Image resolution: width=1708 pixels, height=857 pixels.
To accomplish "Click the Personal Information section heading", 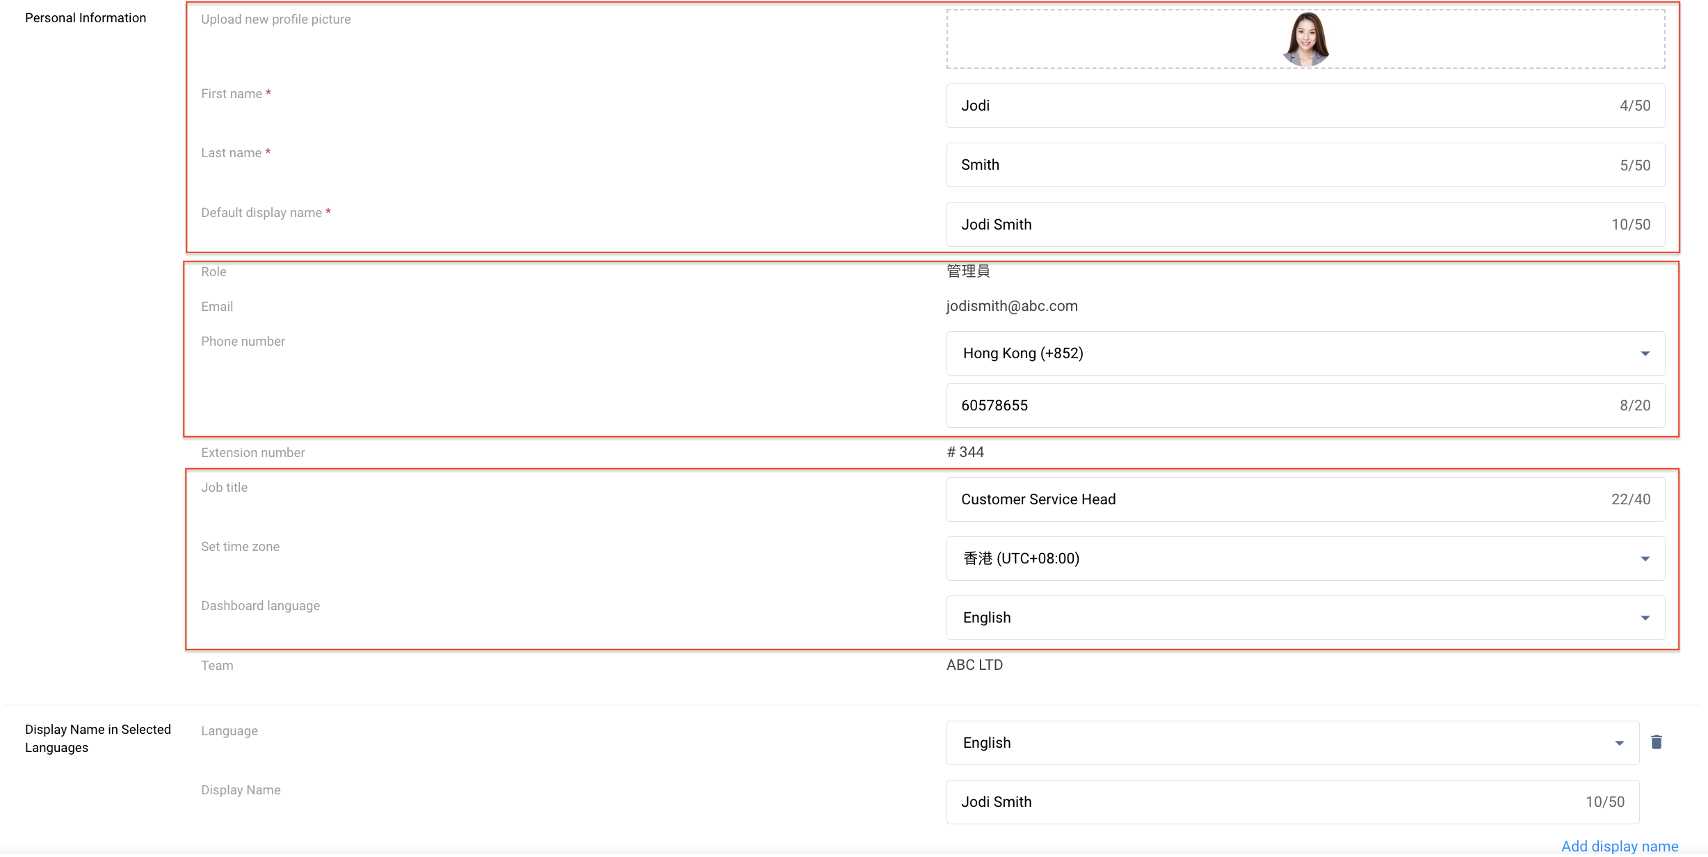I will pyautogui.click(x=86, y=18).
